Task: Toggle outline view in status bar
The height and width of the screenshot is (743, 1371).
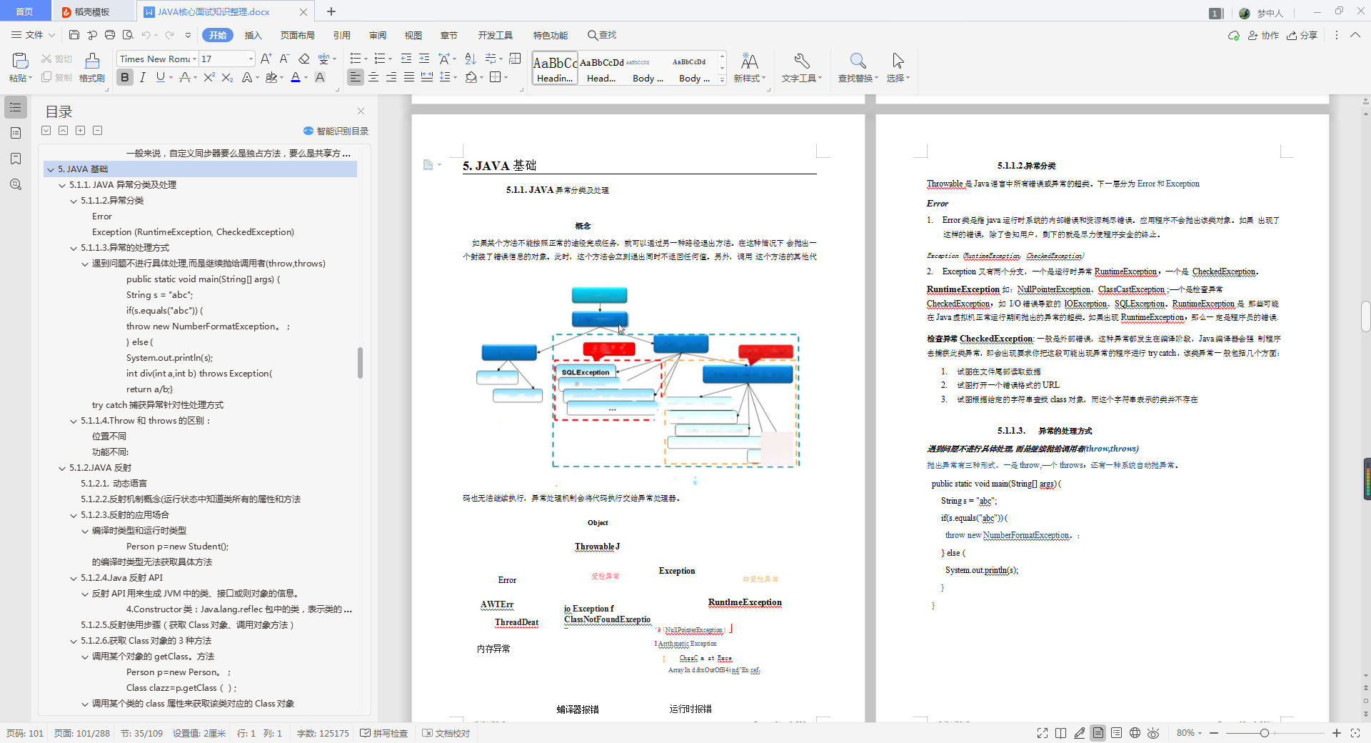Action: tap(1117, 733)
